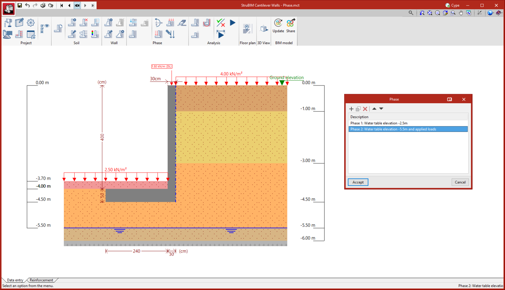
Task: Open the Floor plan view
Action: (x=248, y=28)
